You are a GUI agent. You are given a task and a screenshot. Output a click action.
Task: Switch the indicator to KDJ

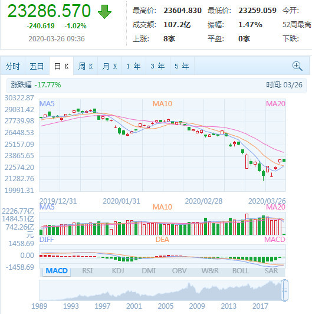[x=118, y=271]
